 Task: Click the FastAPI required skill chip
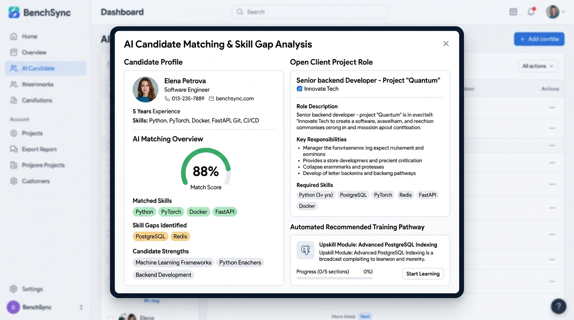click(428, 195)
